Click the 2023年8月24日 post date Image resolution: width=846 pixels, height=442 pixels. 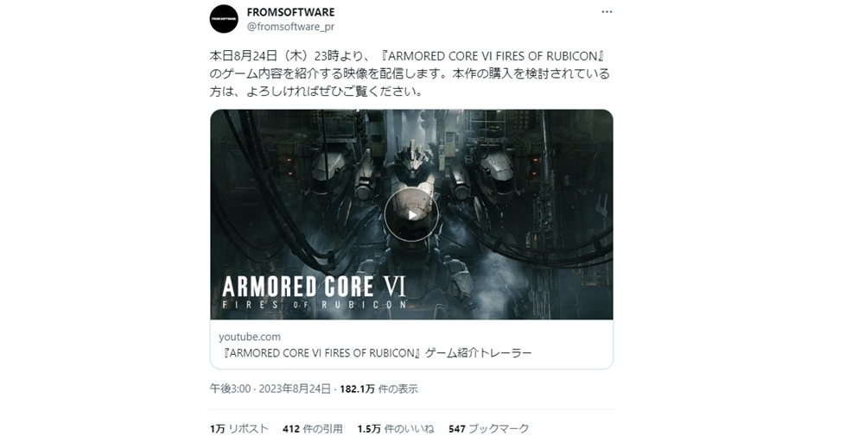295,388
